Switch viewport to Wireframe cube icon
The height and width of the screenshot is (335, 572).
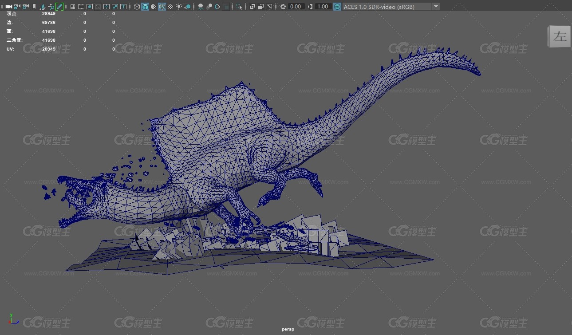coord(137,7)
